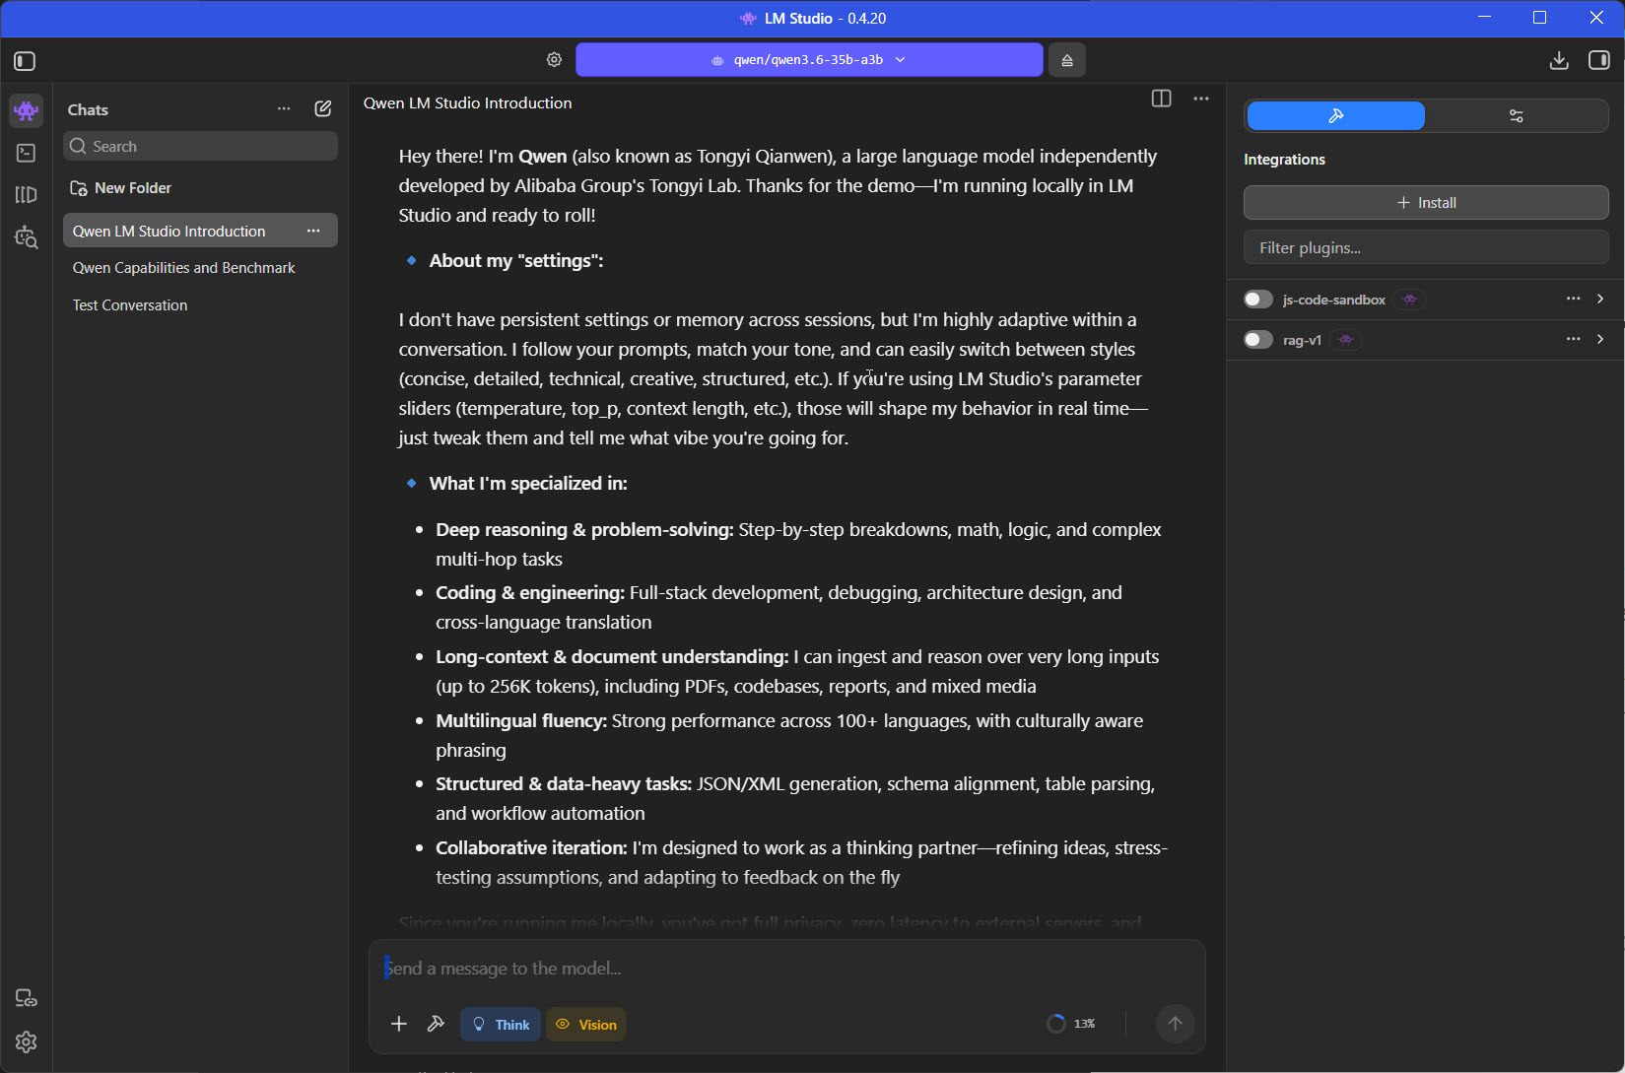Expand the js-code-sandbox plugin details
The image size is (1625, 1073).
pos(1600,299)
